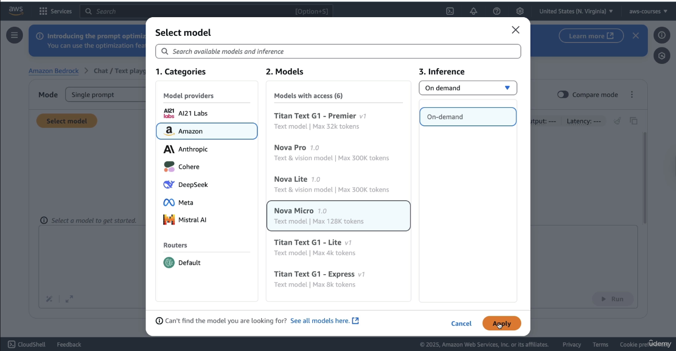Select the On-demand inference option

468,117
